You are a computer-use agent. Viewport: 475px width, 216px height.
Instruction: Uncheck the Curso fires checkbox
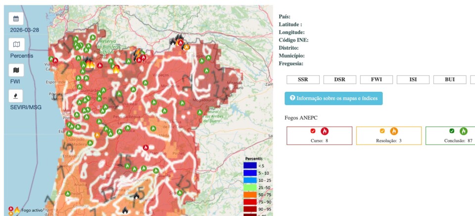[x=313, y=131]
